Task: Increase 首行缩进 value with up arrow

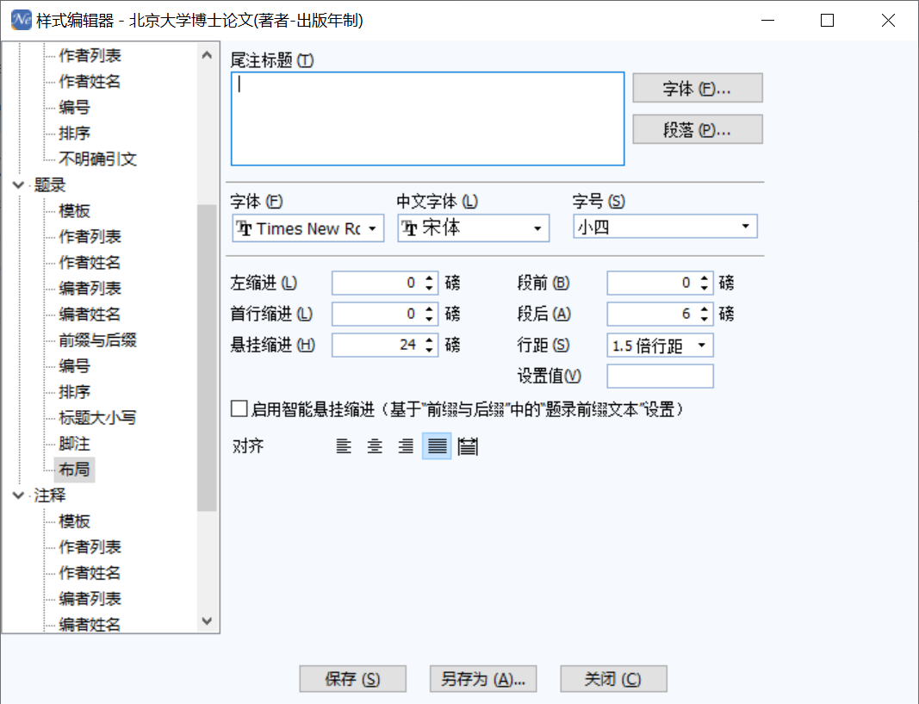Action: (x=430, y=309)
